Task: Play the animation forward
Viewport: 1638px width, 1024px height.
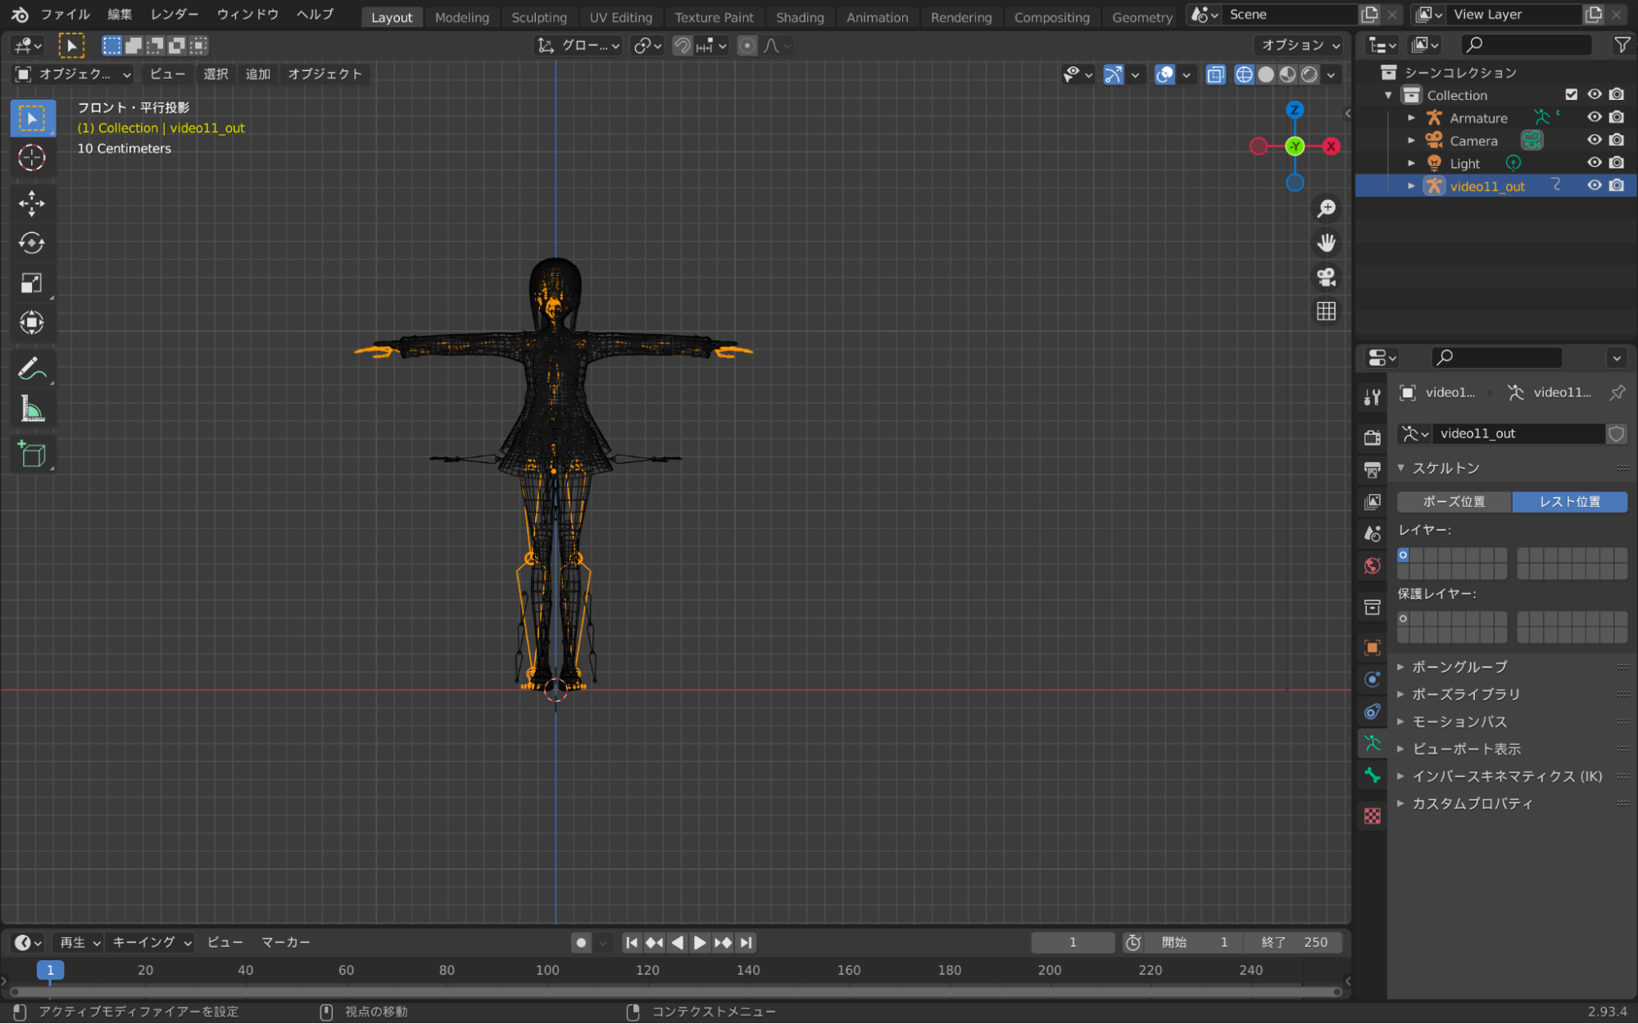Action: 700,943
